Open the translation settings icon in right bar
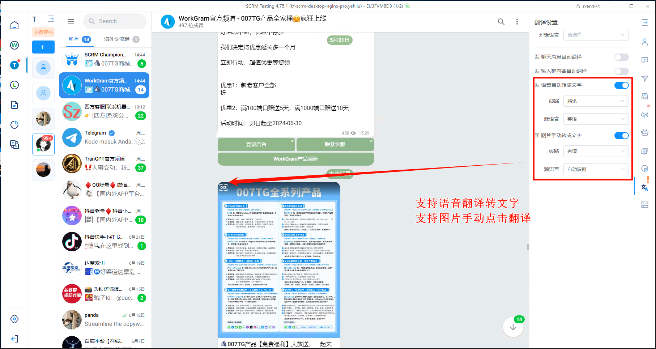 click(x=645, y=187)
